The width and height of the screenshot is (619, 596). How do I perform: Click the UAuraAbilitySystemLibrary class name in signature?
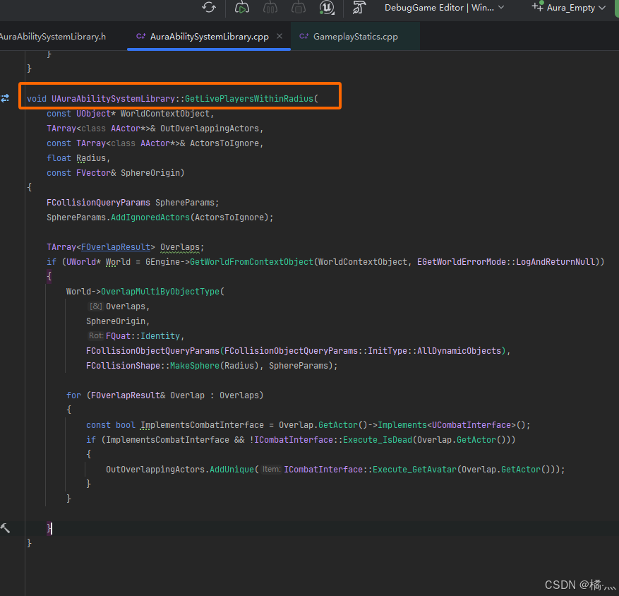[x=113, y=99]
